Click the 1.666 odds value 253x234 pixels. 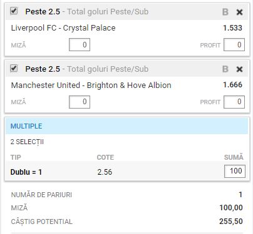click(x=232, y=85)
